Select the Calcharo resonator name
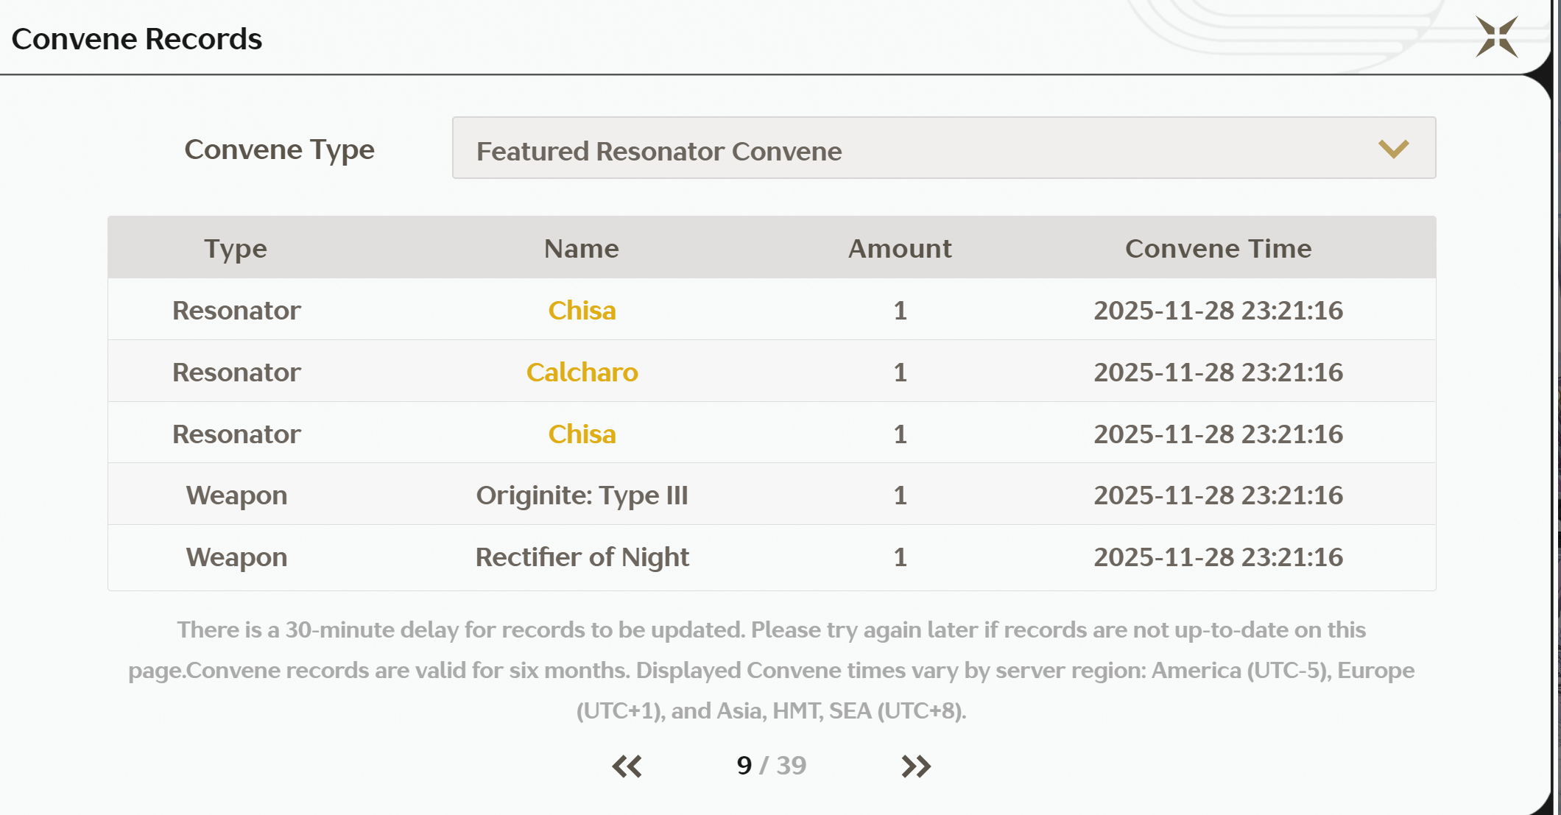This screenshot has height=815, width=1561. pos(582,373)
